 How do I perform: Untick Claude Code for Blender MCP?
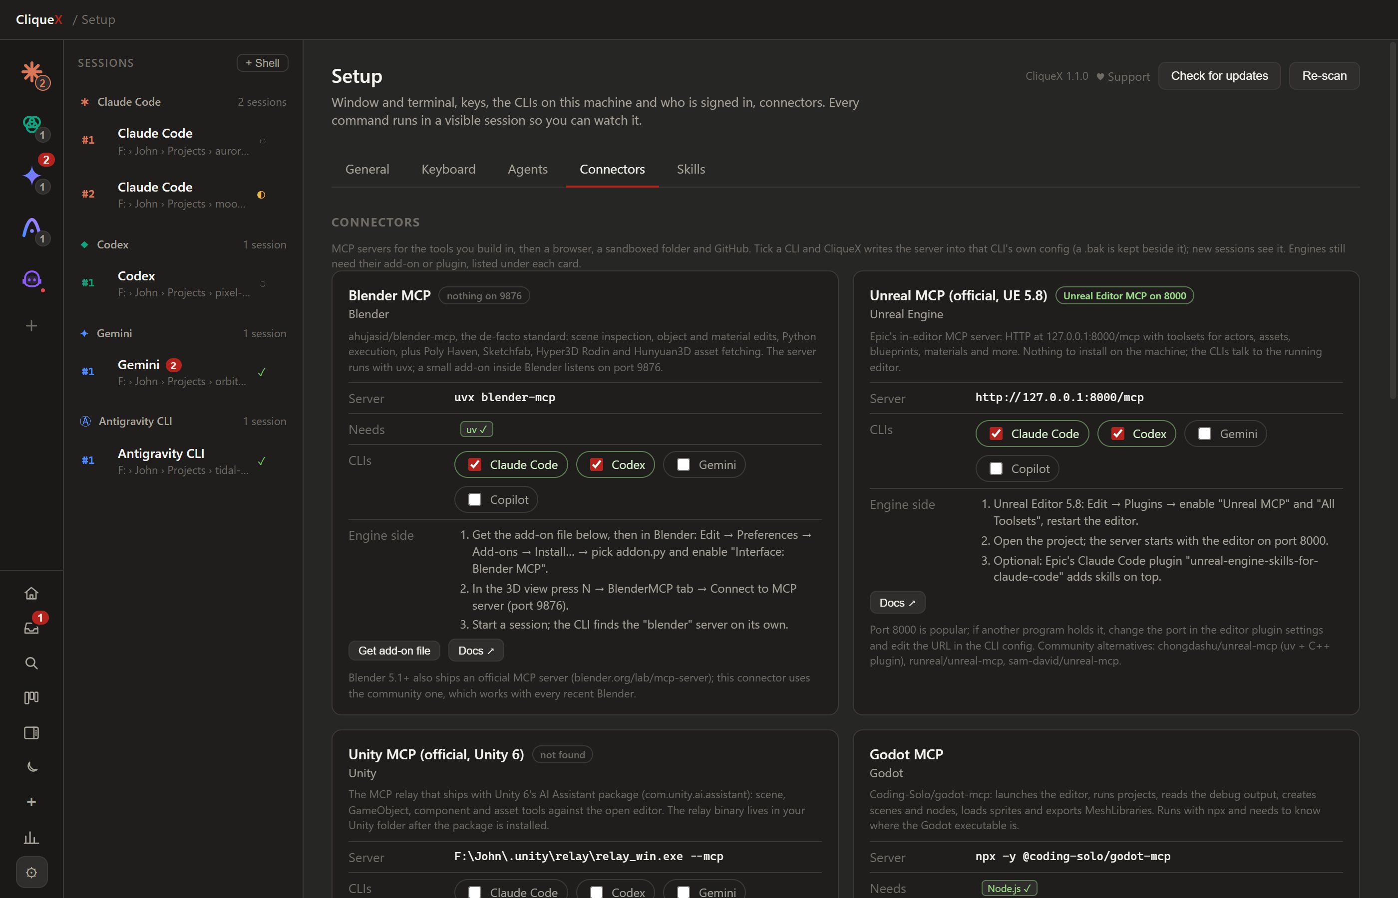point(475,465)
